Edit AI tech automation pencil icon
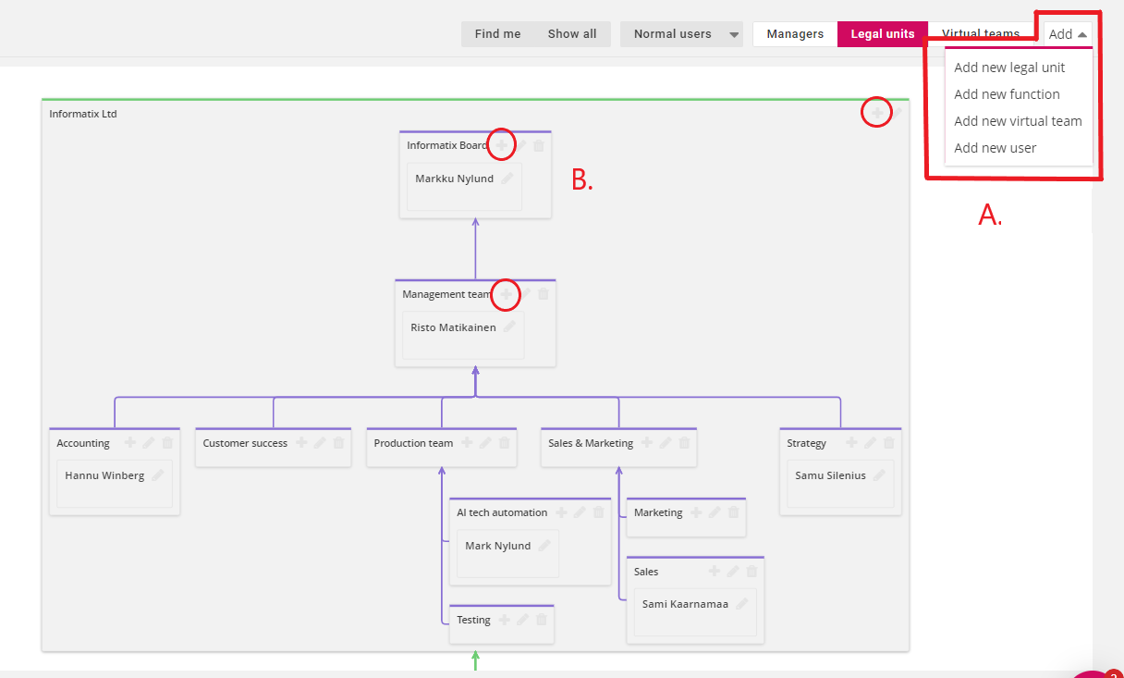 point(580,512)
